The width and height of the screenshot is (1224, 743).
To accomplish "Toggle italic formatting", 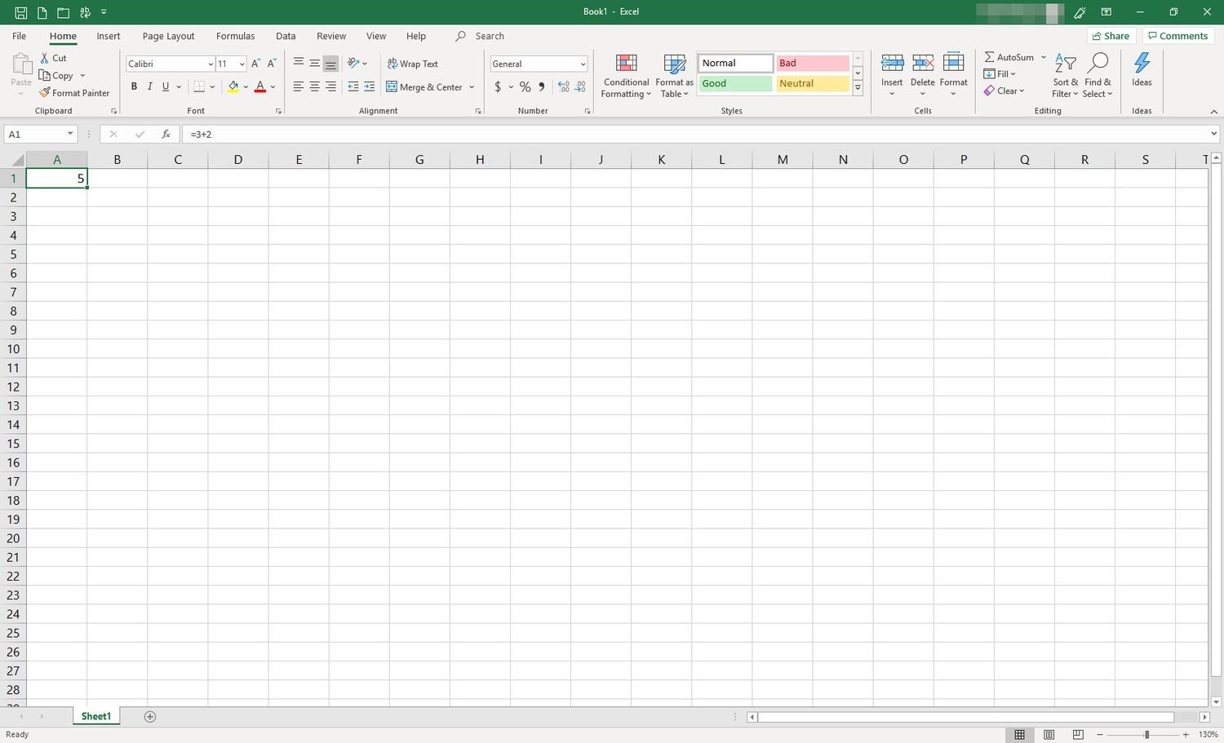I will coord(150,86).
